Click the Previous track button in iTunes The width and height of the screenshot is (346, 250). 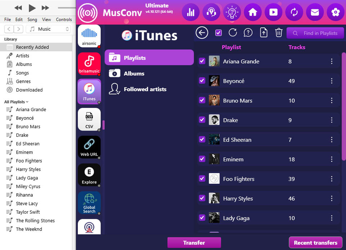(18, 8)
